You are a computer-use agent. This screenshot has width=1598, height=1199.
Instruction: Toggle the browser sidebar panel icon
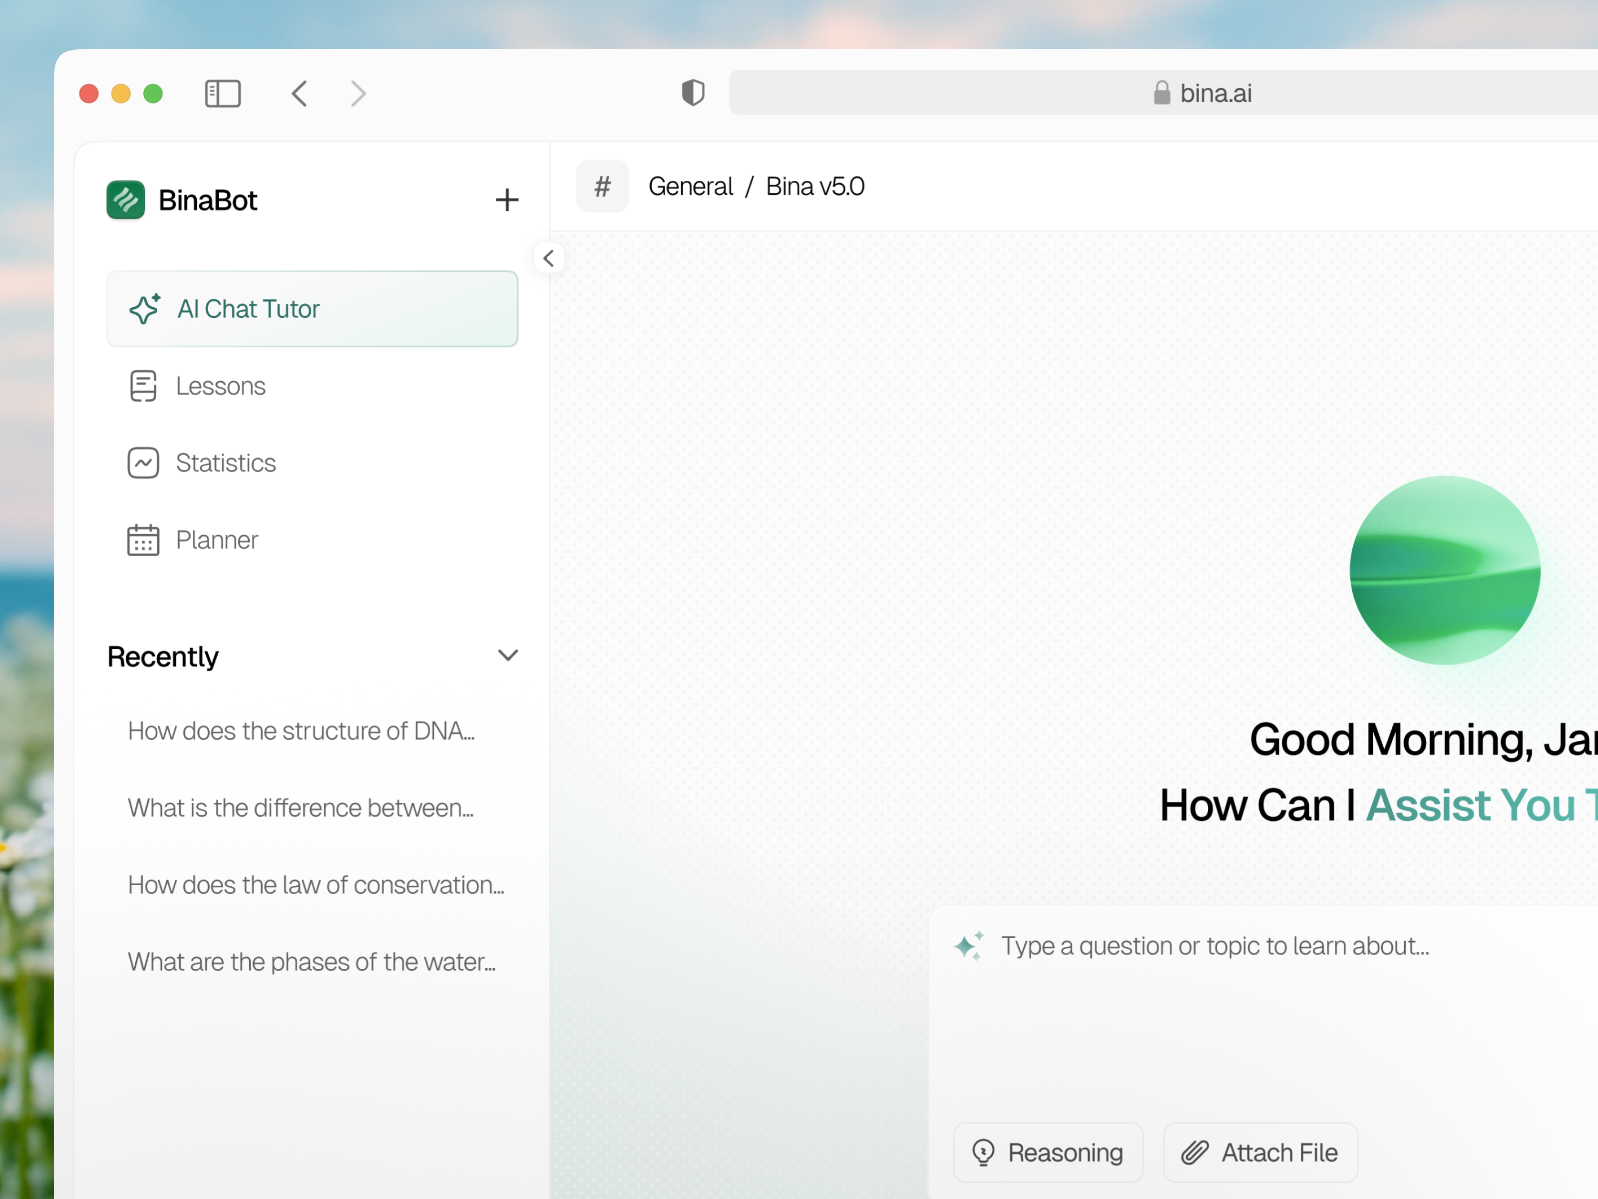tap(223, 93)
